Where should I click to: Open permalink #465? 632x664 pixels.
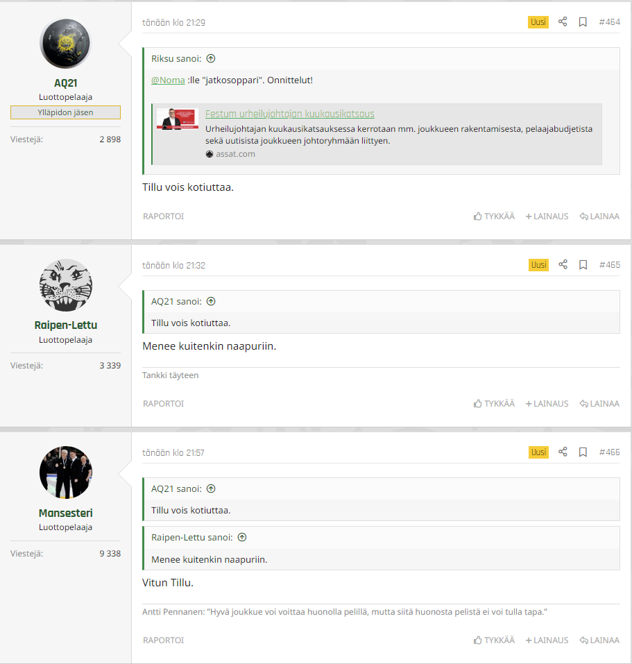pos(610,265)
